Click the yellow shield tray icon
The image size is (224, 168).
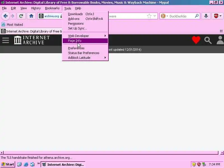click(194, 164)
